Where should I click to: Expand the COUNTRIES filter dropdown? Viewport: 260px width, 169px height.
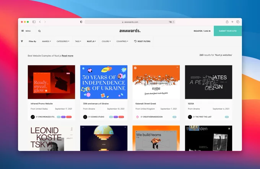coord(122,41)
